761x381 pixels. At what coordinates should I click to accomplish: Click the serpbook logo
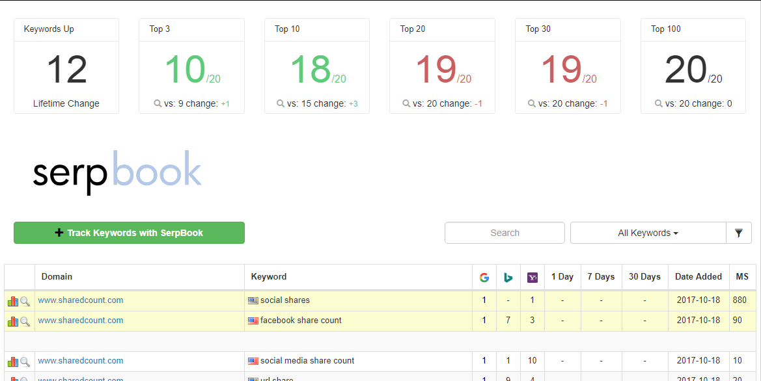(x=117, y=172)
